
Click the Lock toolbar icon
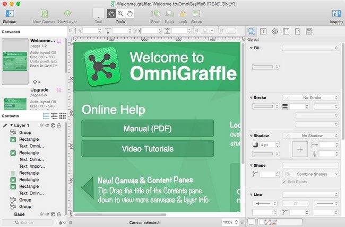click(183, 14)
